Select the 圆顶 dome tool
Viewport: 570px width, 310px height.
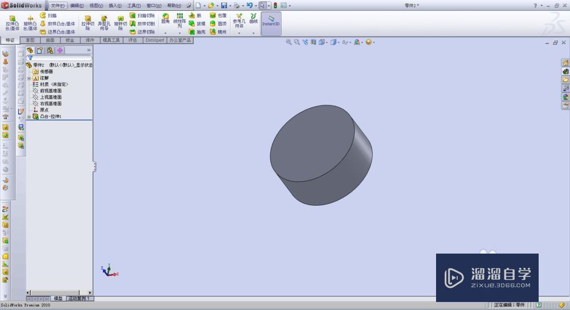[218, 23]
